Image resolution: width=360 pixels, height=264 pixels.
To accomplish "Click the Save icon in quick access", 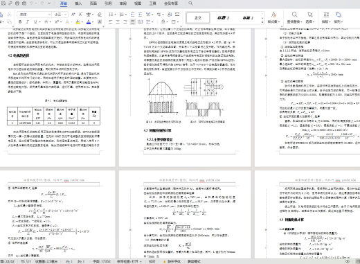I will click(x=3, y=3).
